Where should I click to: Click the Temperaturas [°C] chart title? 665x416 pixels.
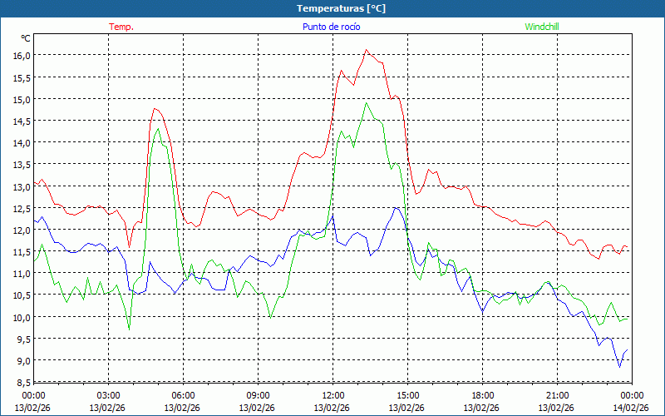coord(341,8)
